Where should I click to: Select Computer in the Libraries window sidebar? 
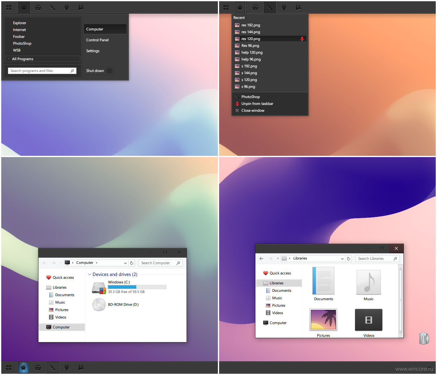coord(278,323)
